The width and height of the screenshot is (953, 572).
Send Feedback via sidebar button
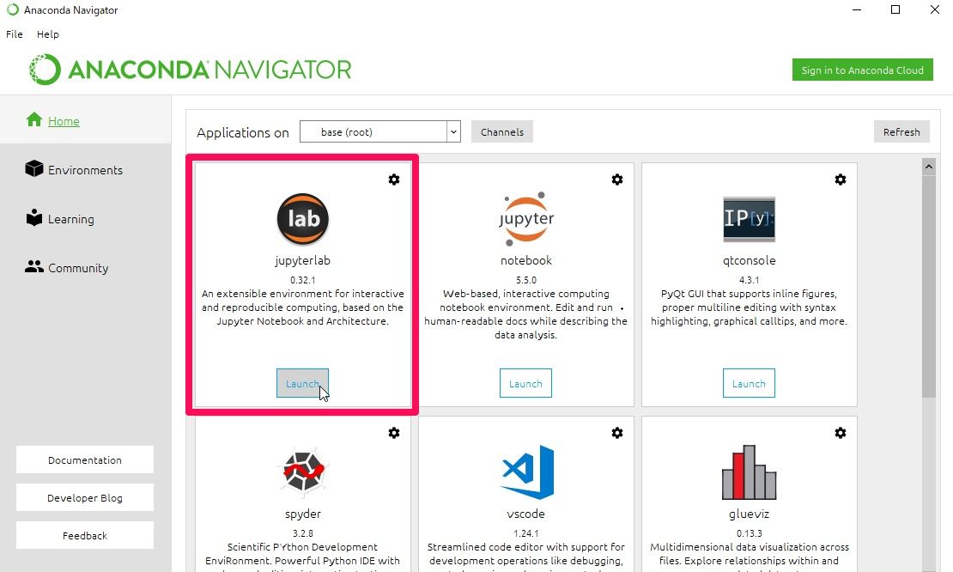[x=85, y=536]
